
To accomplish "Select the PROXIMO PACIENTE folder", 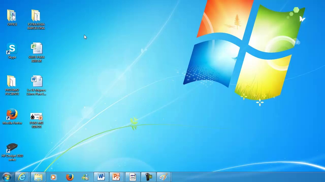I will (12, 85).
